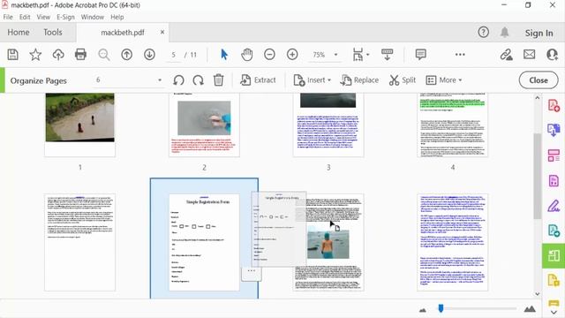Upload file to cloud icon

(x=58, y=55)
